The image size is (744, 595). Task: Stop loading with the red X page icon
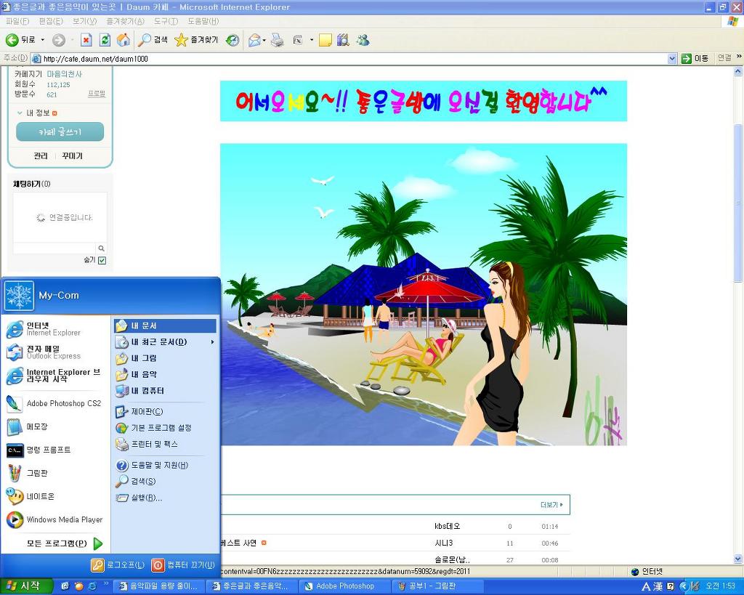tap(86, 41)
